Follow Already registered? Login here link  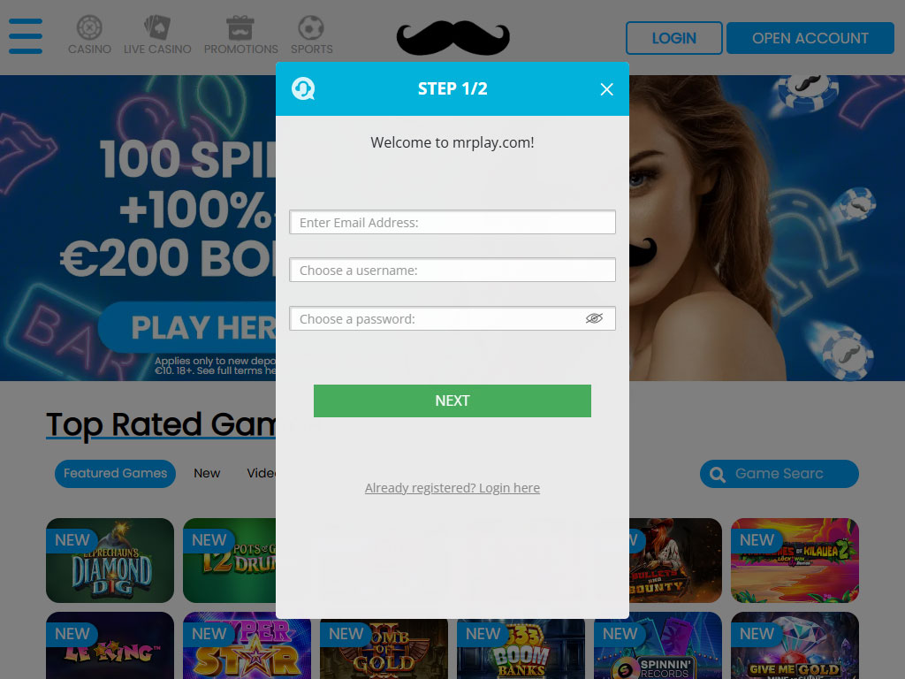coord(452,488)
